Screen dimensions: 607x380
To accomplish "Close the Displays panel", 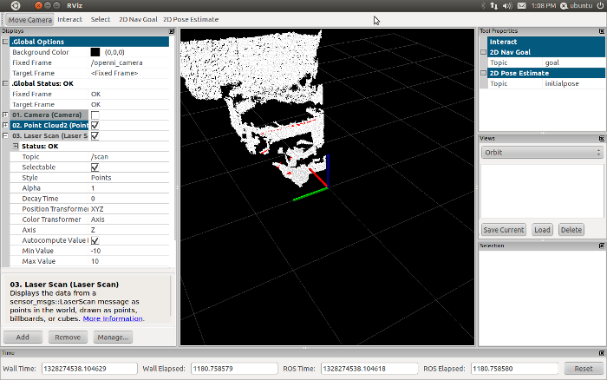I will pyautogui.click(x=173, y=31).
